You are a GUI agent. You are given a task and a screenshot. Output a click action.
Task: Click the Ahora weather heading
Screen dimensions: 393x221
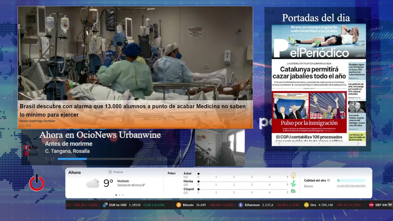coord(74,173)
